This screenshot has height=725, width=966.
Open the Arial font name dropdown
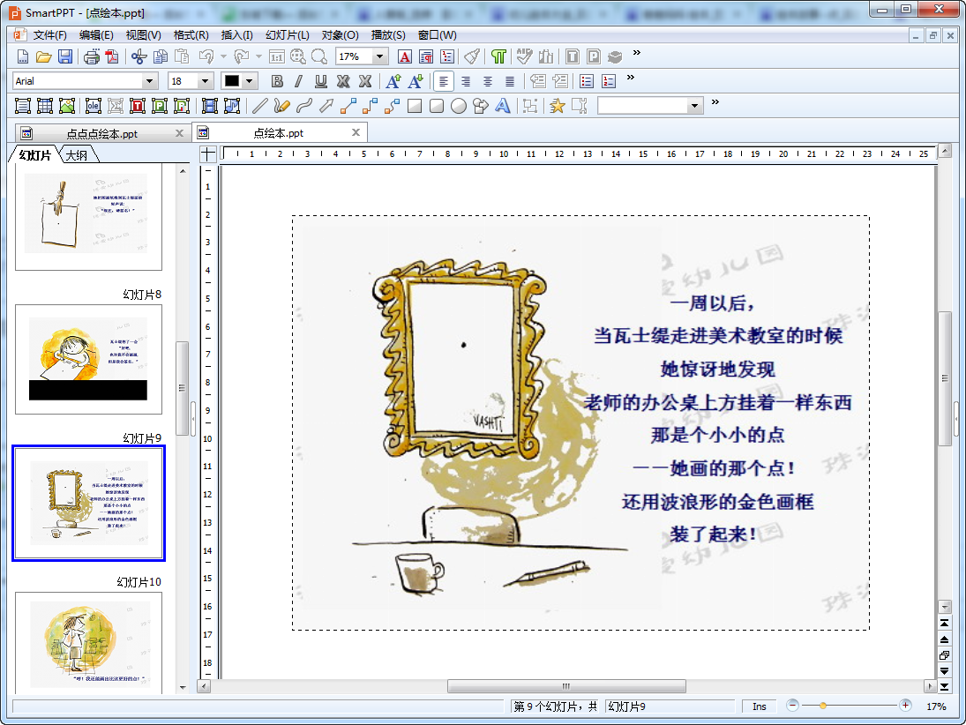pyautogui.click(x=149, y=81)
